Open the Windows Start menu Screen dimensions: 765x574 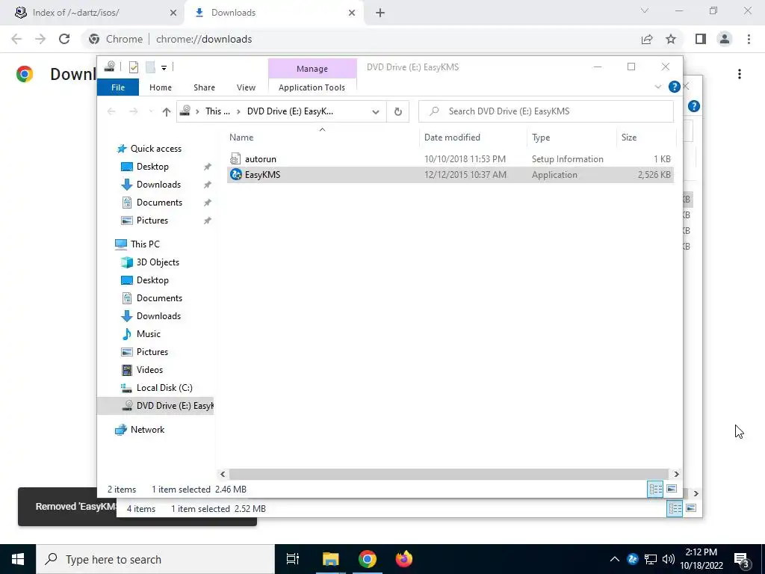click(x=18, y=559)
